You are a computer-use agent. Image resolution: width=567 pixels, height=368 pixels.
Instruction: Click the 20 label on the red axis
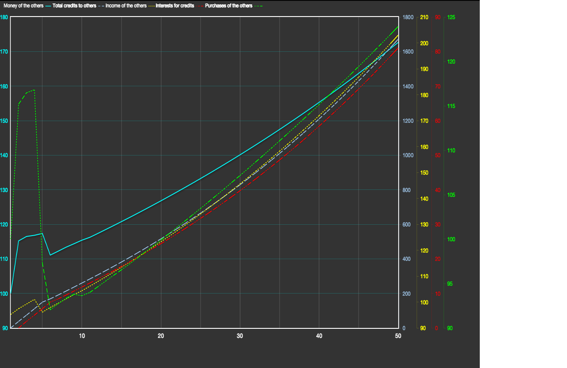[x=437, y=259]
